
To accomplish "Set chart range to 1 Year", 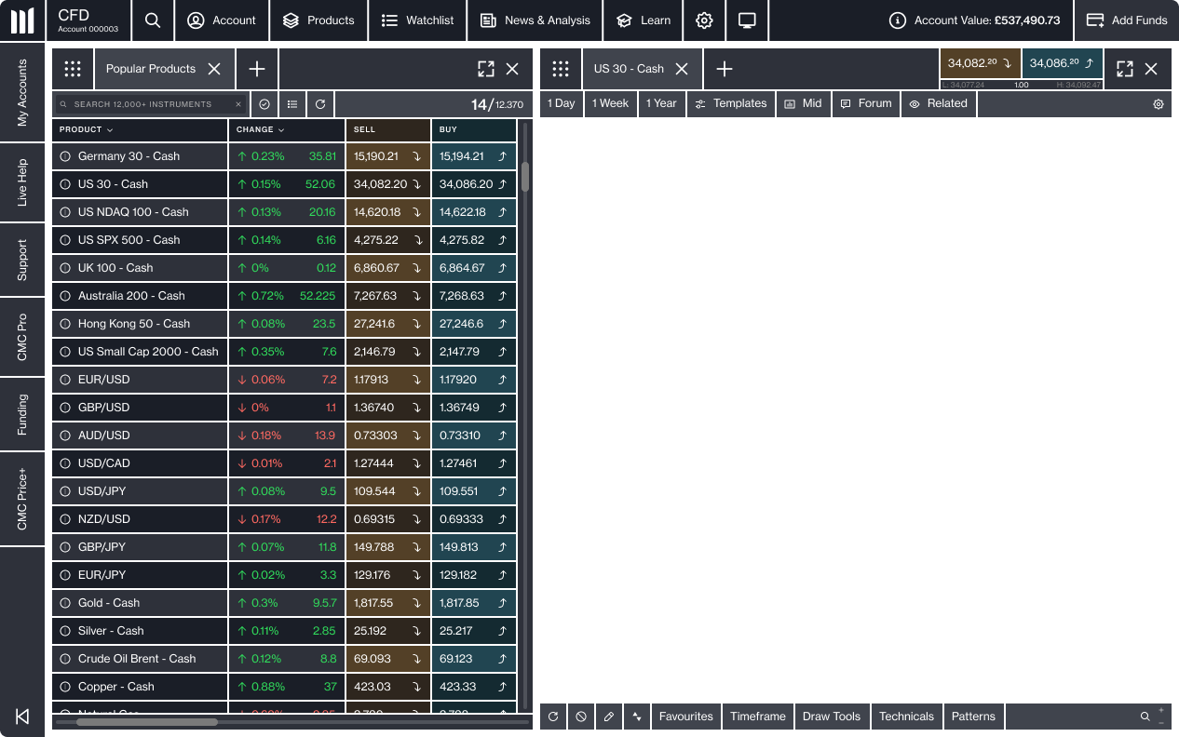I will (x=661, y=103).
